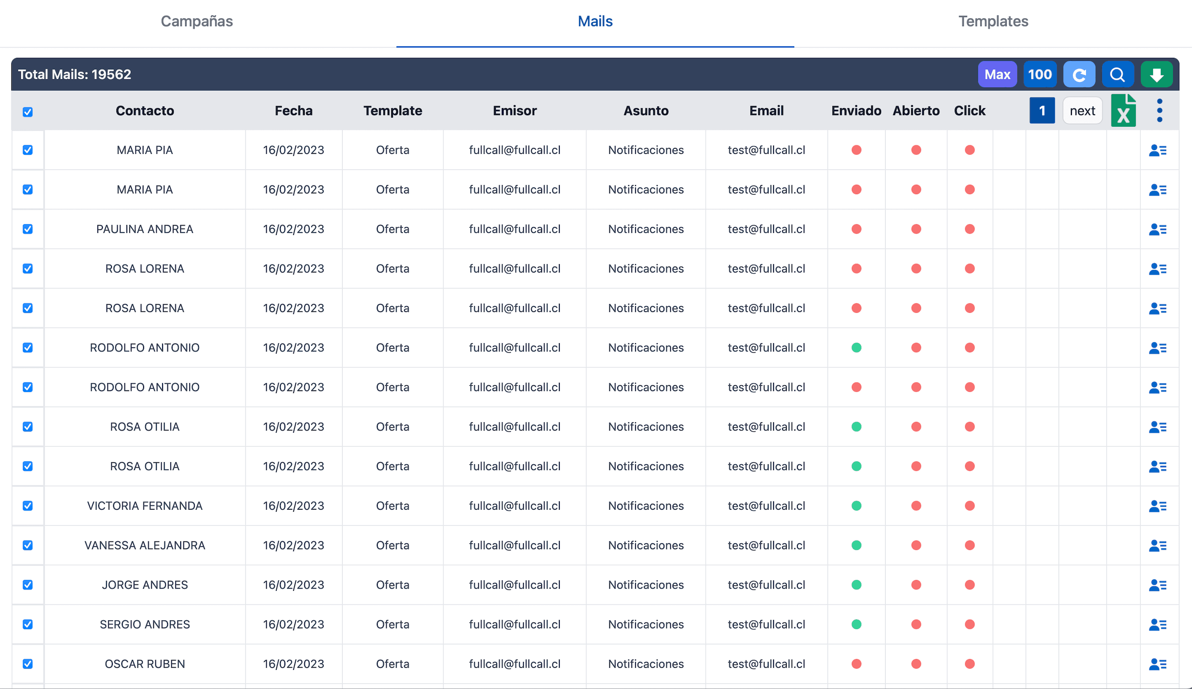
Task: Click the 100 rows button
Action: coord(1039,74)
